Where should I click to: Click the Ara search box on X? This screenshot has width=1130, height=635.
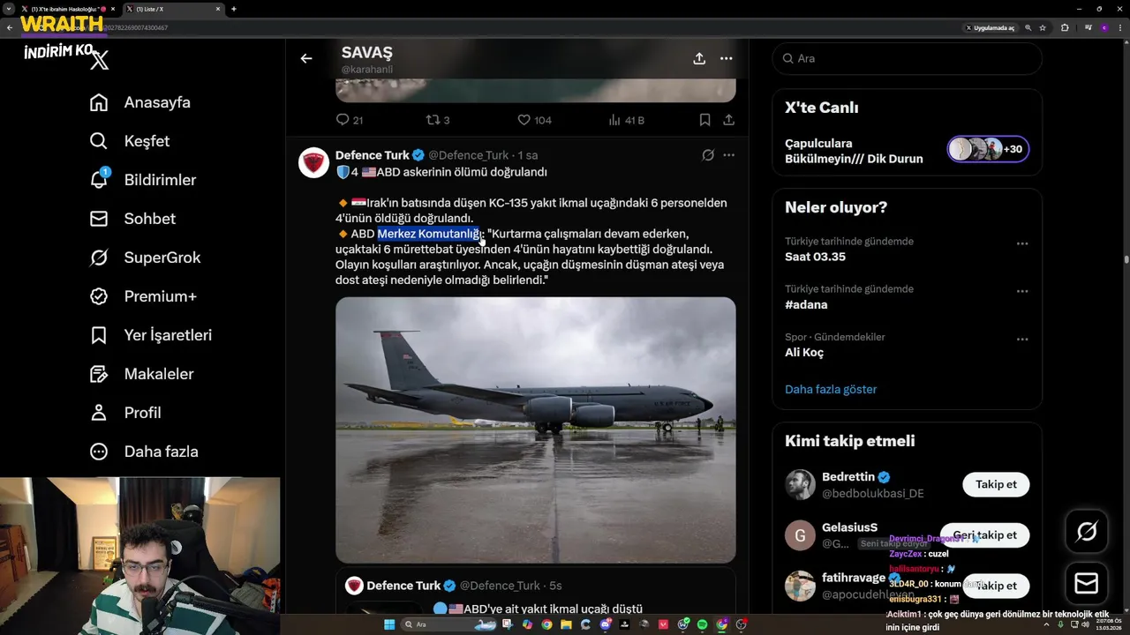[907, 58]
